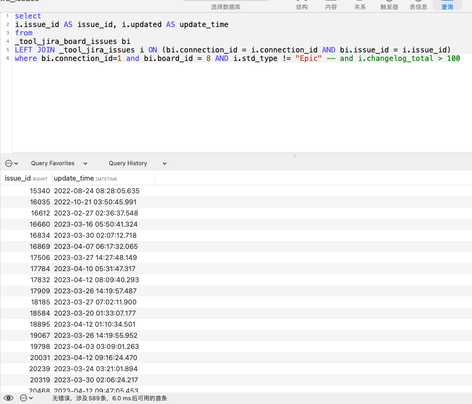The width and height of the screenshot is (472, 404).
Task: Click the cell 2023-03-16 05:50:41.324
Action: [x=96, y=225]
